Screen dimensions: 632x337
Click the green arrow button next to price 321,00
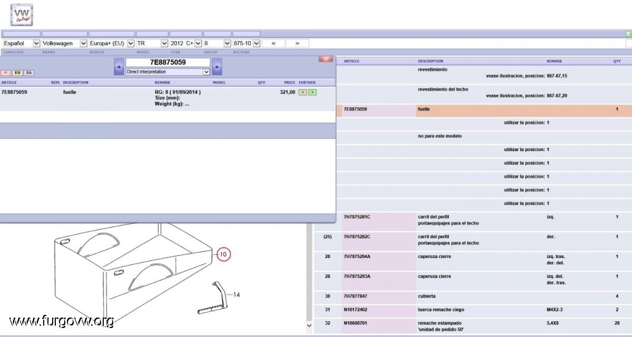point(312,92)
